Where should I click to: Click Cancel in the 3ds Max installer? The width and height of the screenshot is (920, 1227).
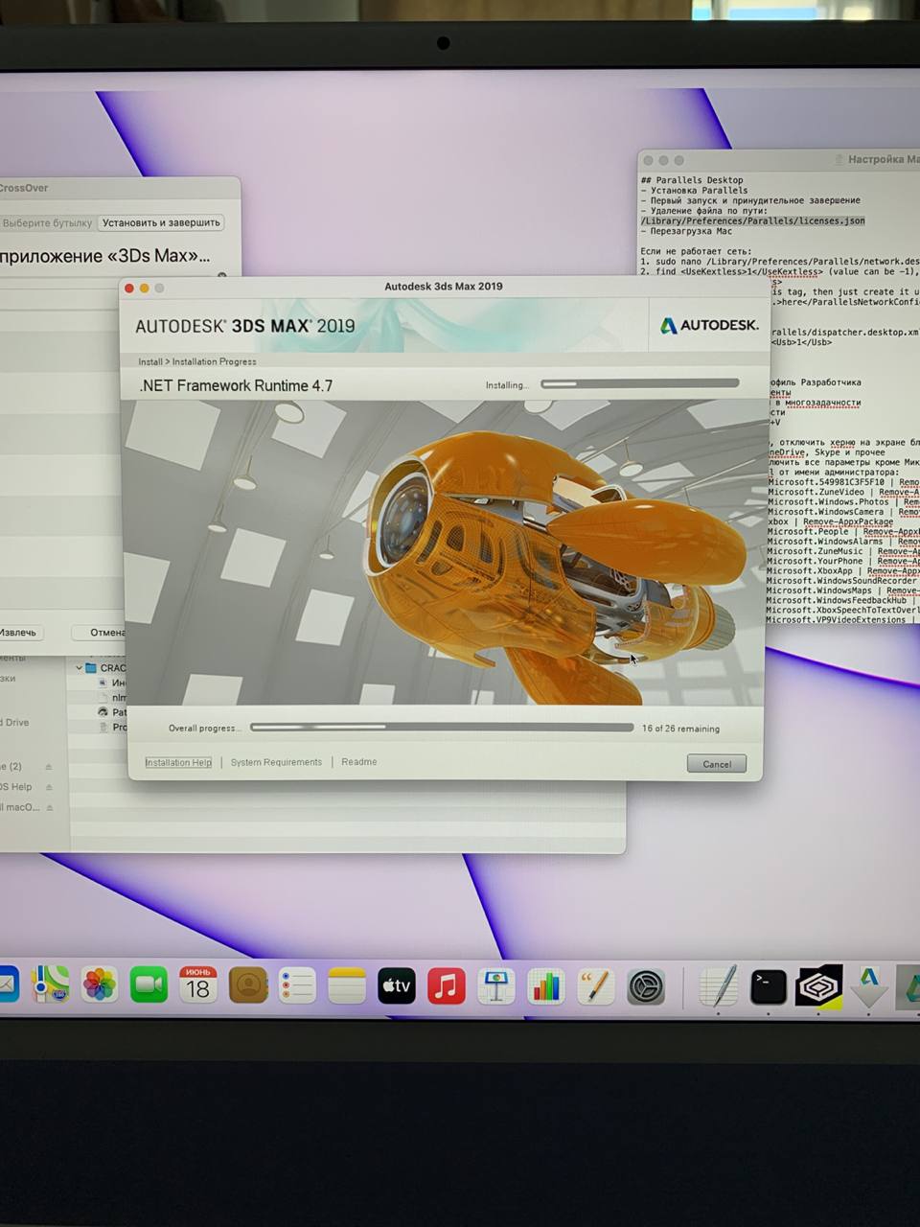[x=717, y=764]
